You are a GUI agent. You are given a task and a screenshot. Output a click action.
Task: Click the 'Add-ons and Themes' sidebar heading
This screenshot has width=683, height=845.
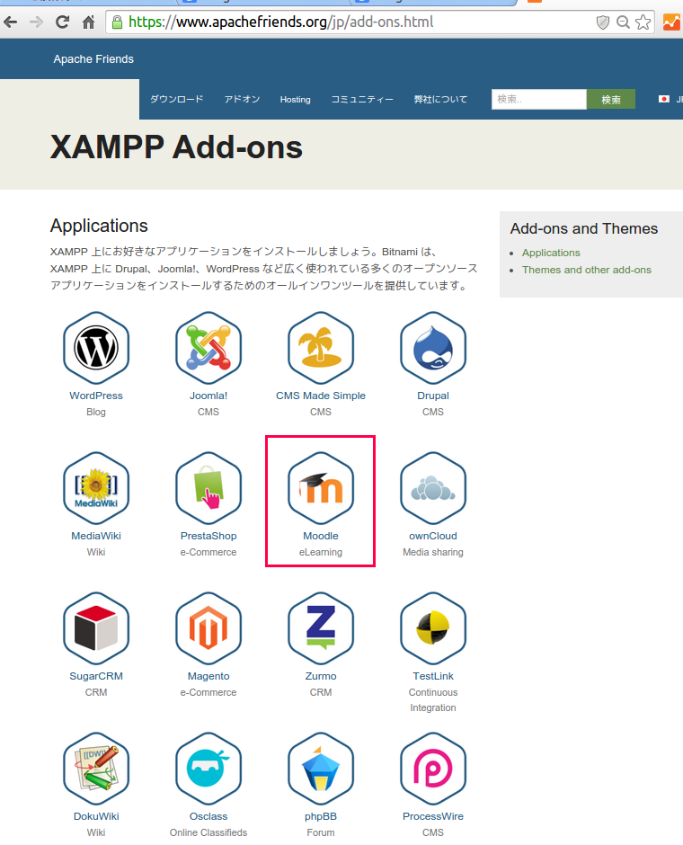coord(584,228)
